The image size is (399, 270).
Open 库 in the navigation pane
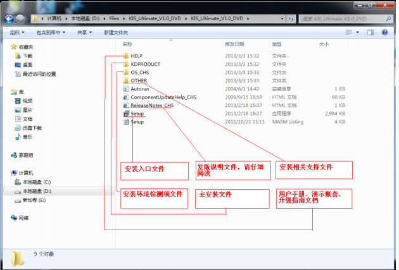[22, 92]
